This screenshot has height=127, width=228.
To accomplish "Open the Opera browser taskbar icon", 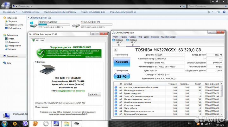I will click(x=46, y=124).
